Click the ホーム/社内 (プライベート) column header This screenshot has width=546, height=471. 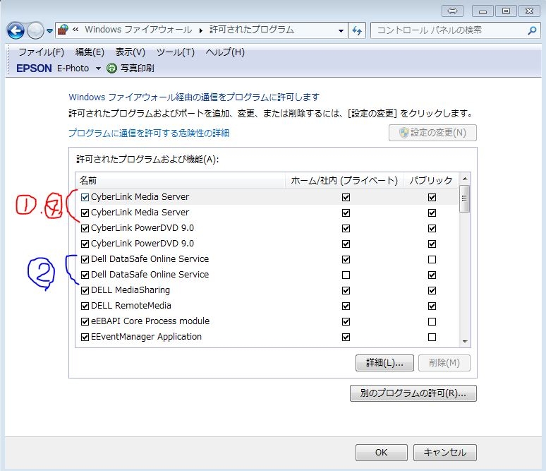(x=344, y=180)
